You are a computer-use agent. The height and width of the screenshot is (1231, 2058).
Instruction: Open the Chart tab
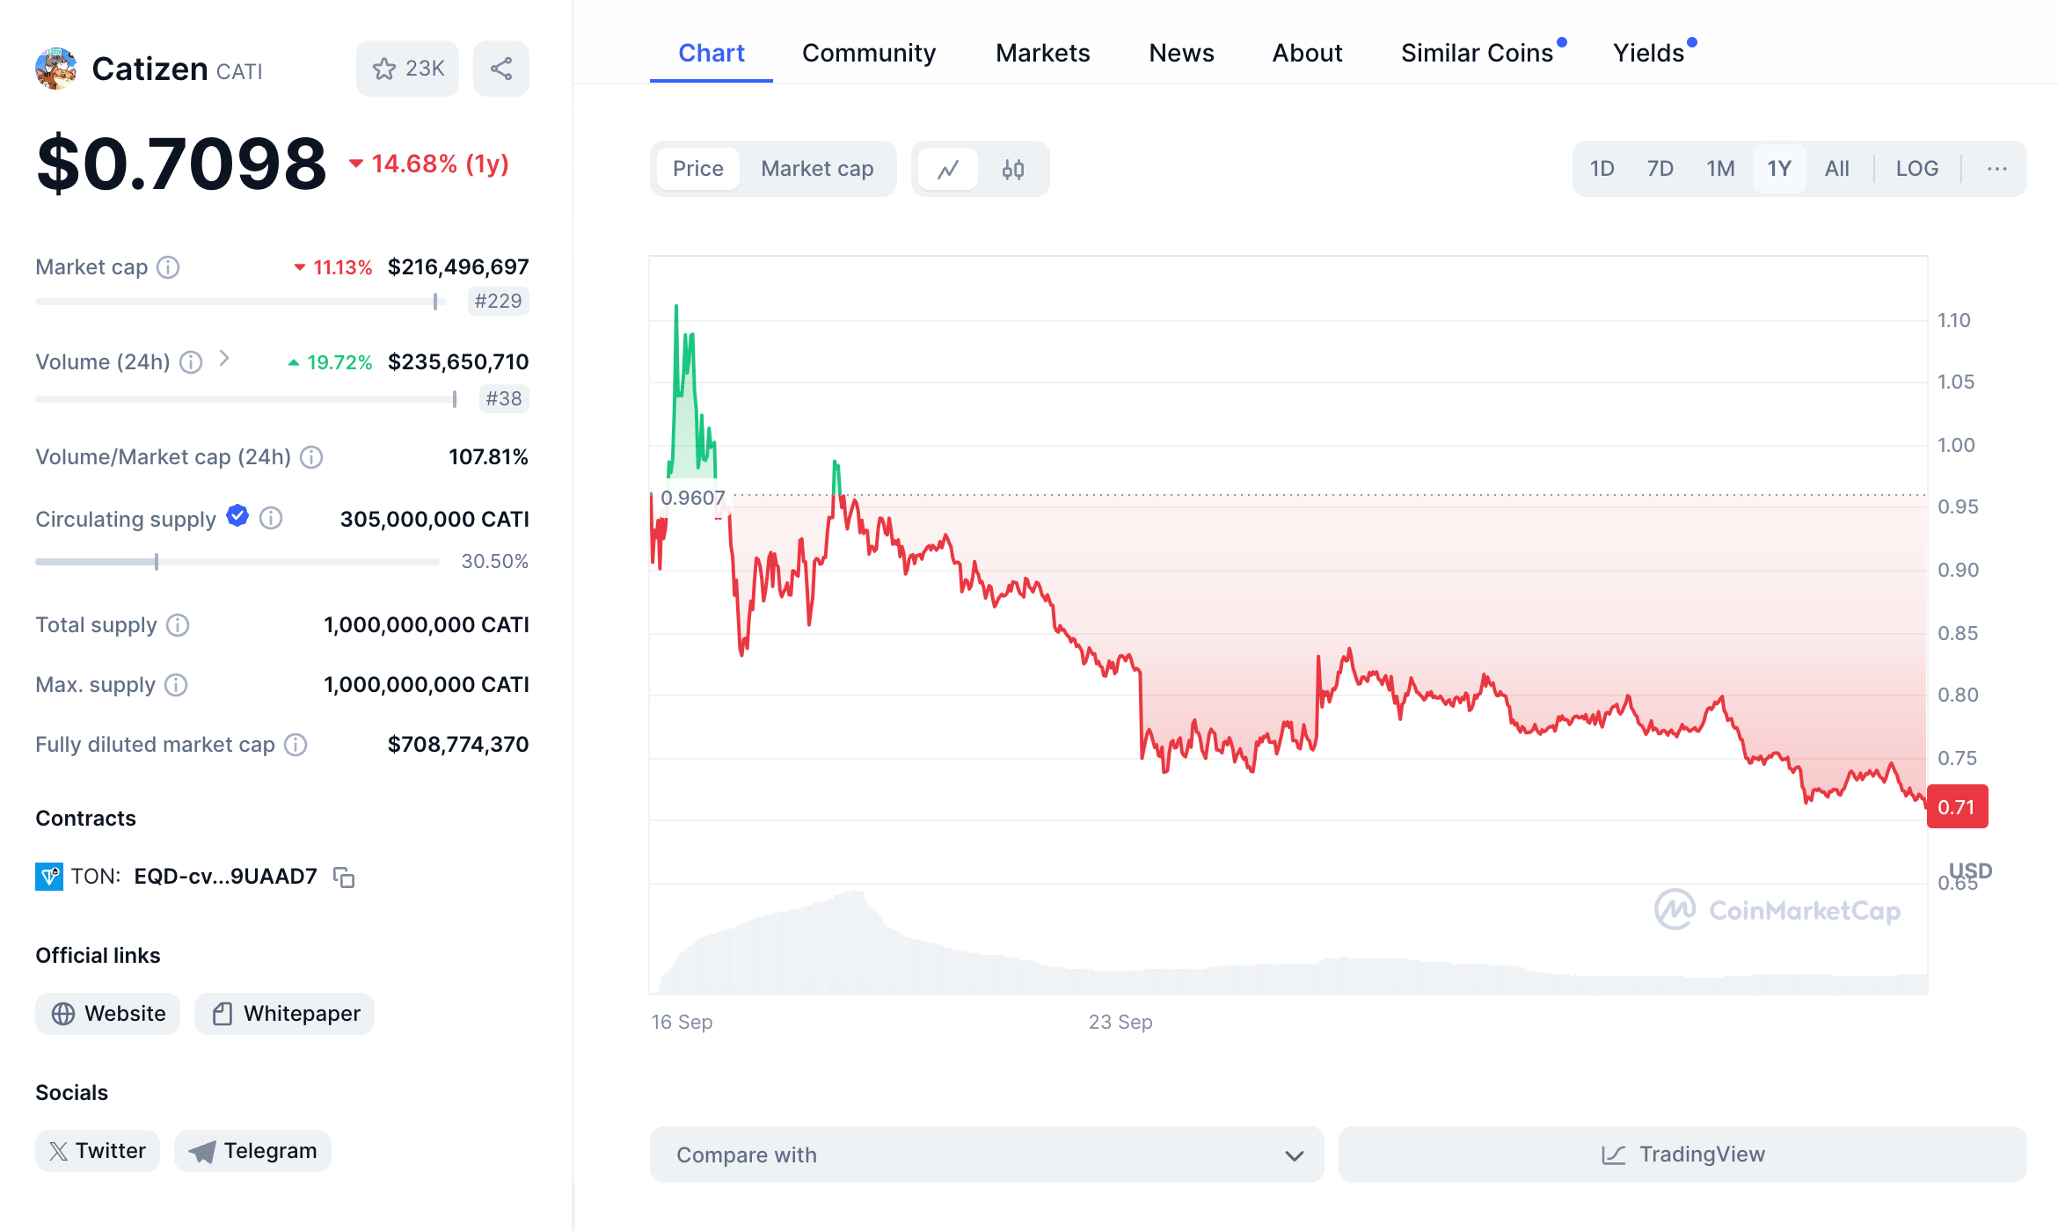point(712,54)
